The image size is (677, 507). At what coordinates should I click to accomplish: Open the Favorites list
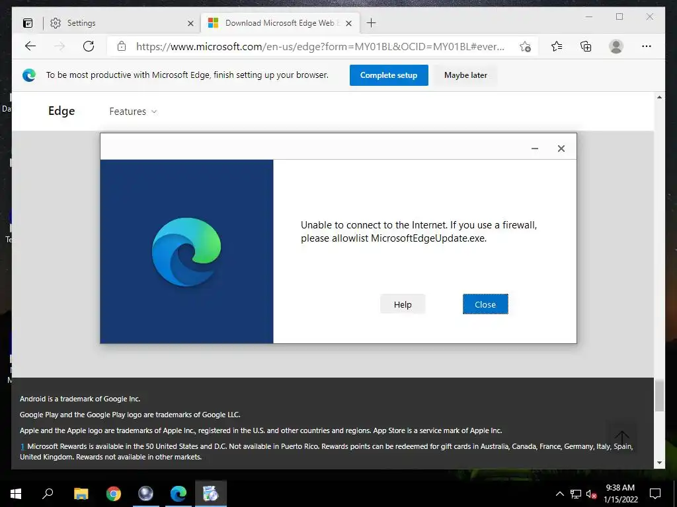(x=557, y=46)
